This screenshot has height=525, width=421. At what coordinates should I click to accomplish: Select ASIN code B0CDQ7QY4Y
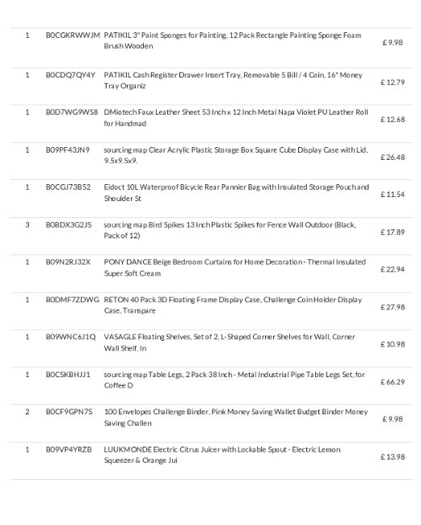[70, 75]
